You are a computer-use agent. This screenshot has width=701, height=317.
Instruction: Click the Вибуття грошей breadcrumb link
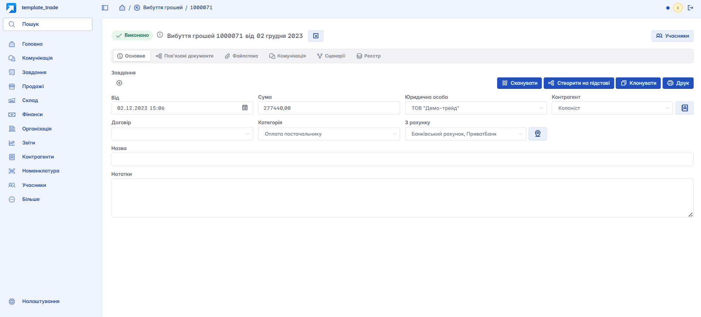pos(163,8)
